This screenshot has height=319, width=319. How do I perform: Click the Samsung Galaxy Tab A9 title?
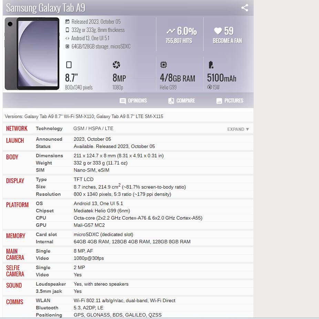(45, 8)
